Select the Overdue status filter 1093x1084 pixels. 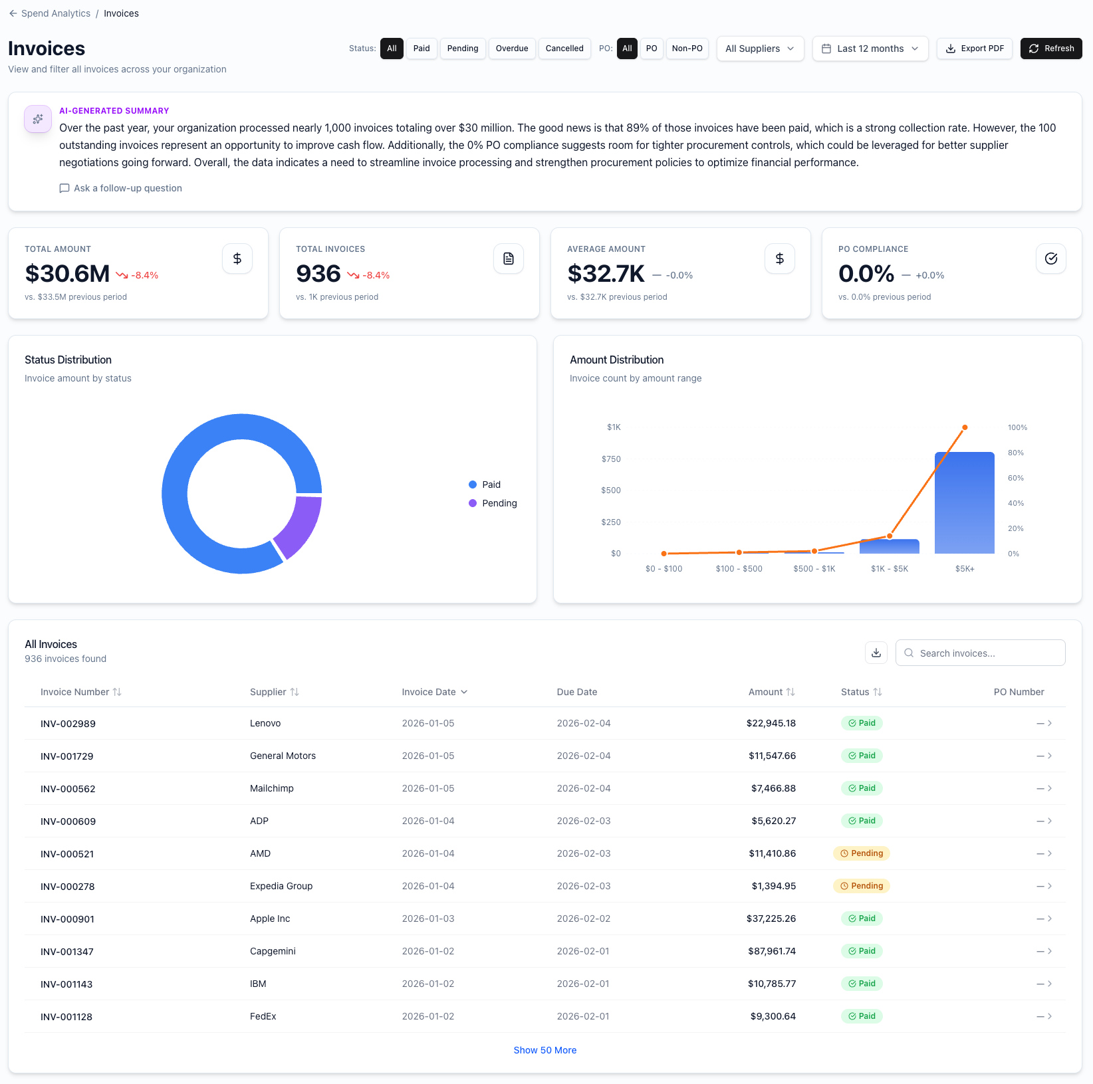pos(511,48)
